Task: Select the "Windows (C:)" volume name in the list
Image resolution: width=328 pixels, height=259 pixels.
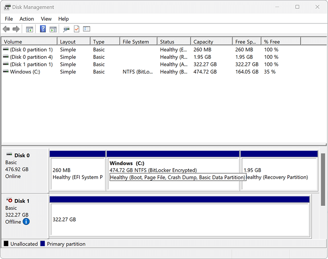Action: (x=25, y=72)
